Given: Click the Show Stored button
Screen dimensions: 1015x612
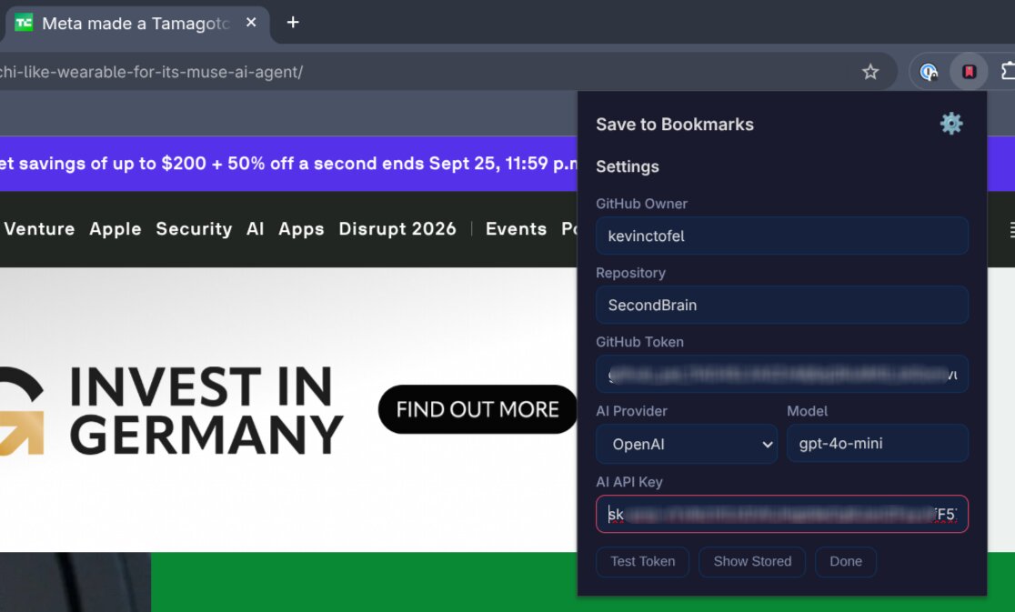Looking at the screenshot, I should point(752,562).
